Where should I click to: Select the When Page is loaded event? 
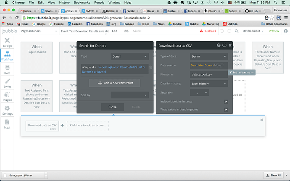tap(37, 58)
